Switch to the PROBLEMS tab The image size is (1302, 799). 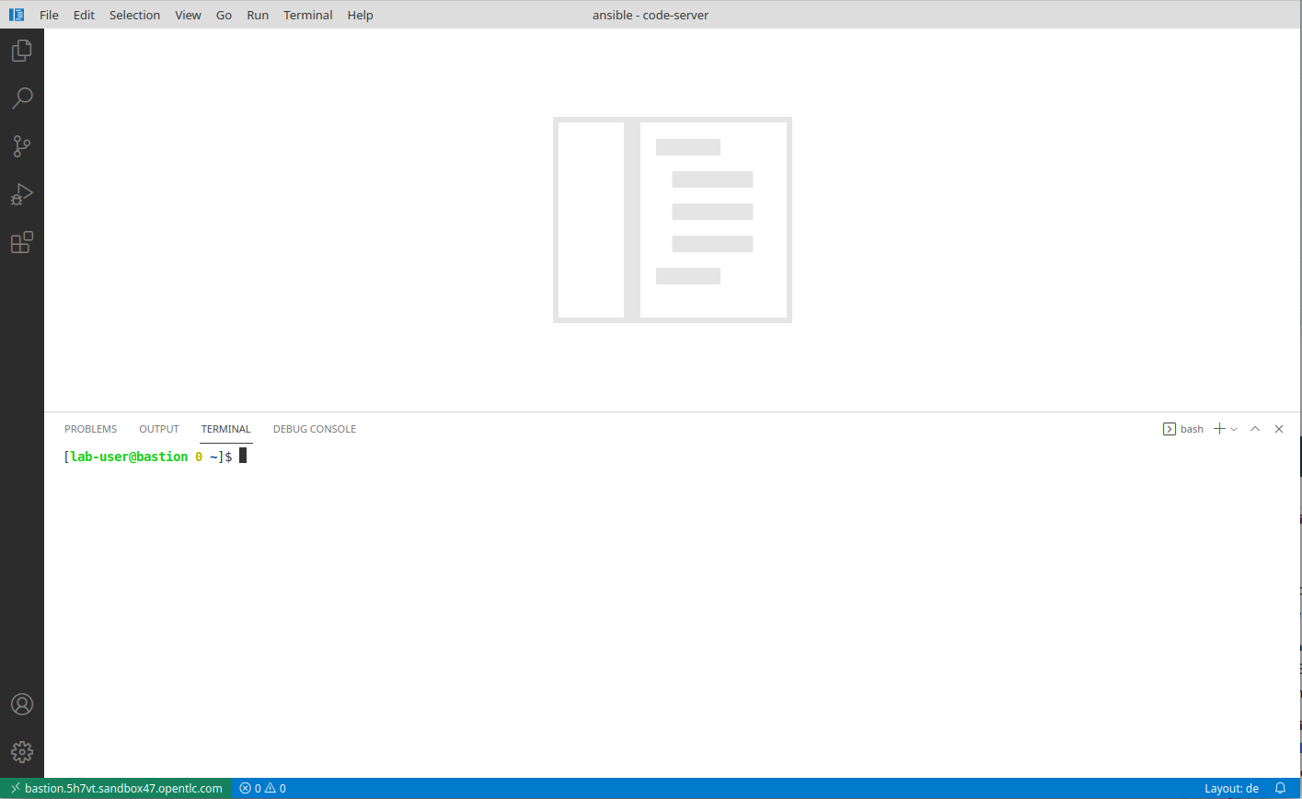[90, 429]
